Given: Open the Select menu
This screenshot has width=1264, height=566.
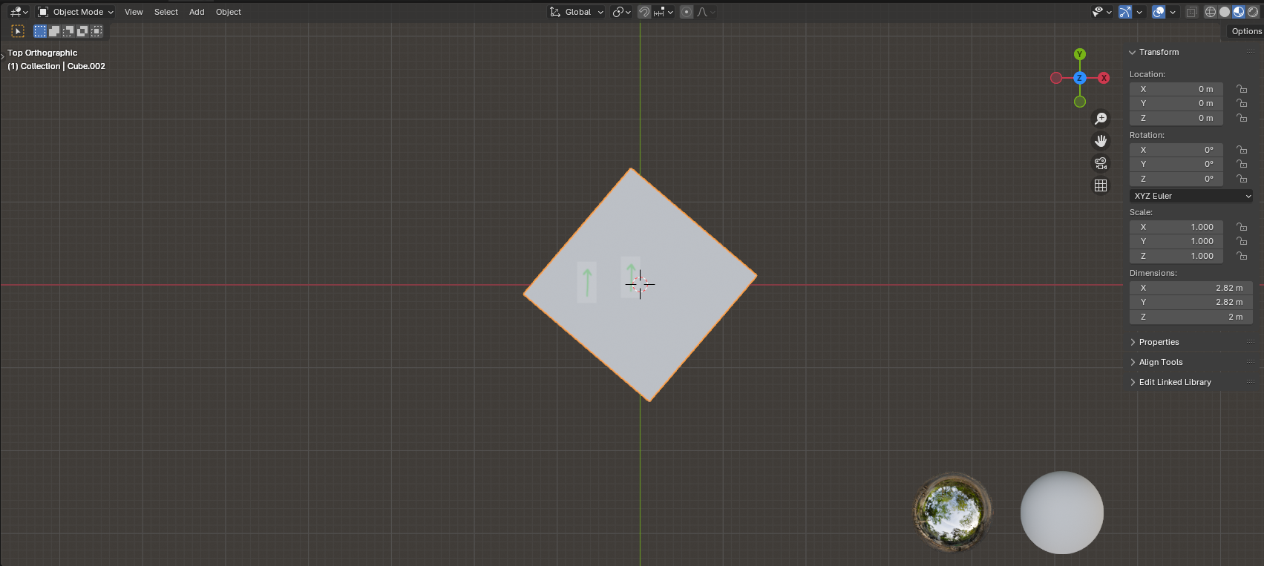Looking at the screenshot, I should (166, 12).
